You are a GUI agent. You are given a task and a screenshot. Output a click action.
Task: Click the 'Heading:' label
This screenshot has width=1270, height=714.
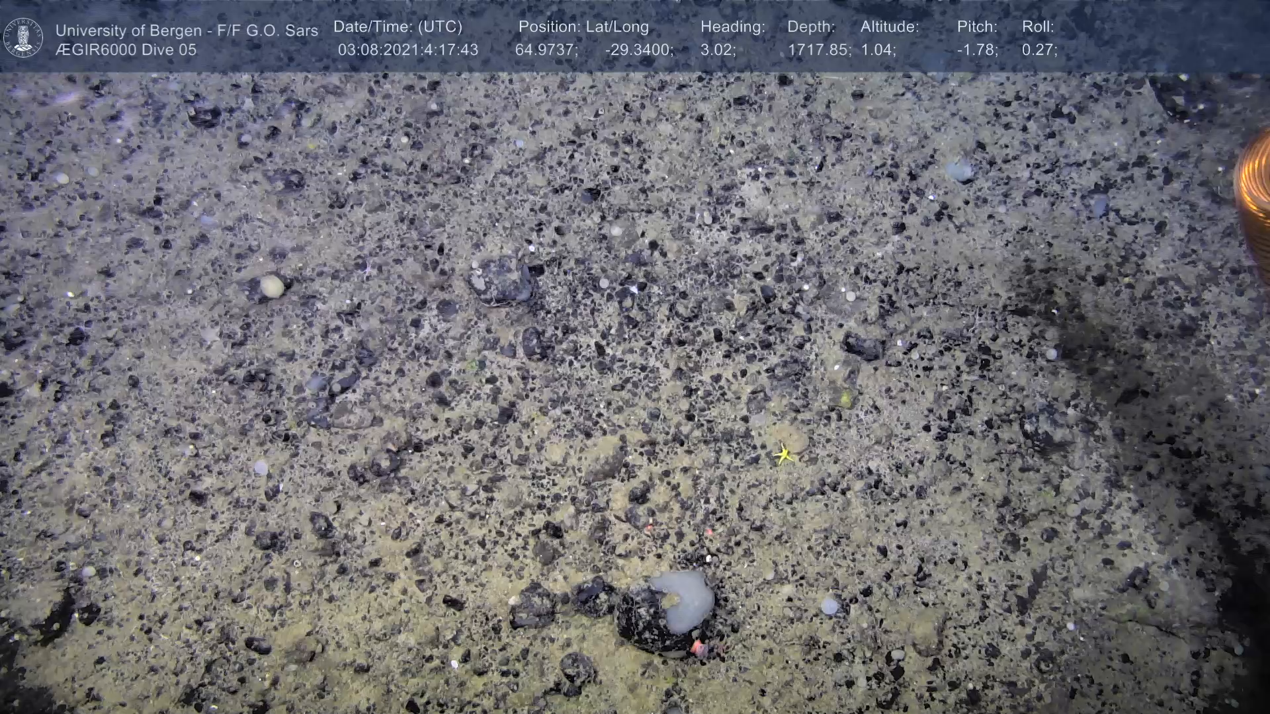coord(732,27)
